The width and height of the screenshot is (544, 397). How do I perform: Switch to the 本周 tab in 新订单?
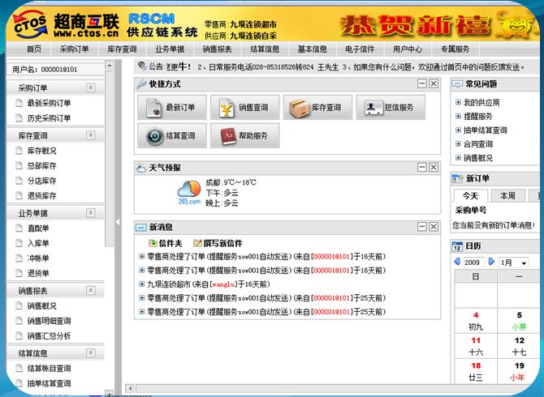507,195
